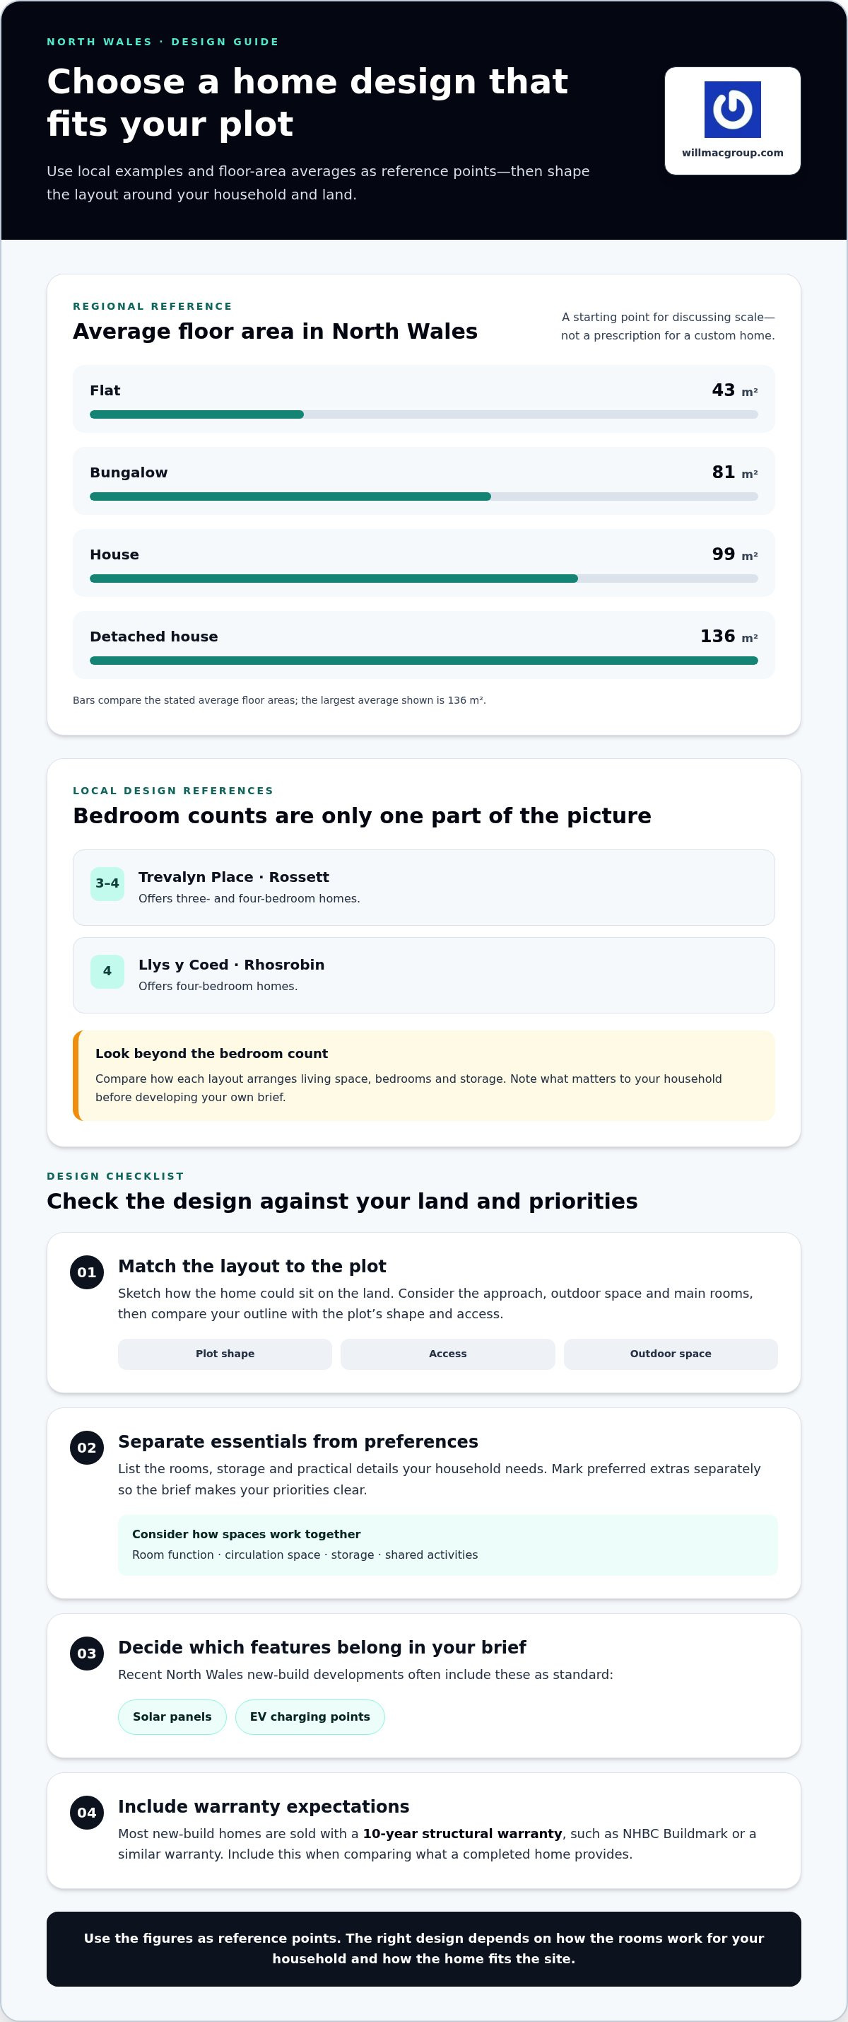848x2022 pixels.
Task: Click the Flat floor area bar
Action: point(423,414)
